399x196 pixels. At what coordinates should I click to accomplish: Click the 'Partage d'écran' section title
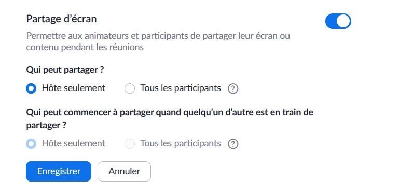tap(61, 19)
